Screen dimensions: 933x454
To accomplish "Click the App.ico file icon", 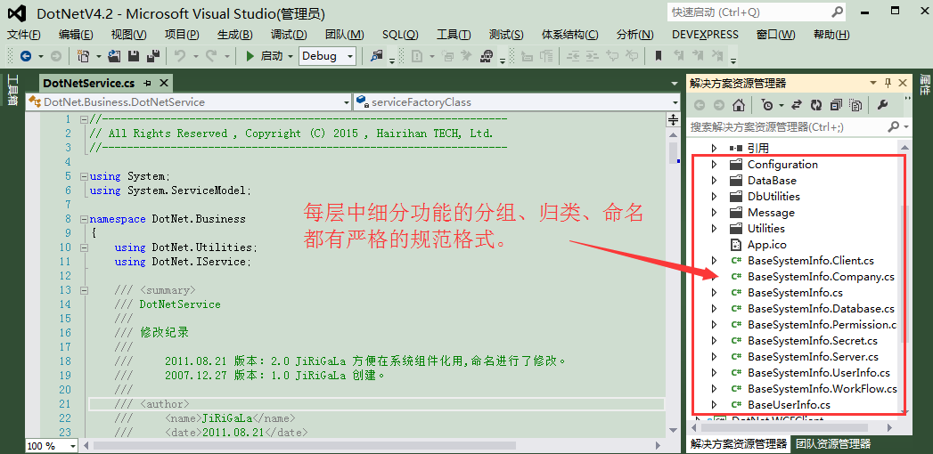I will tap(736, 244).
